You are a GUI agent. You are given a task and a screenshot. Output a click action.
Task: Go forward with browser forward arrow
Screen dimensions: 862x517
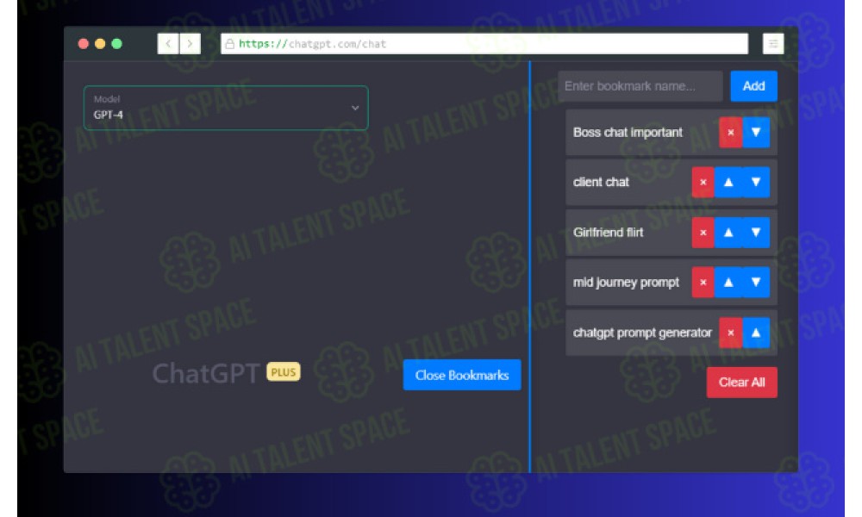pos(190,43)
